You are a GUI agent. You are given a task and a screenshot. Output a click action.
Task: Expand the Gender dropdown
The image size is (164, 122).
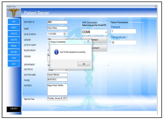66,39
